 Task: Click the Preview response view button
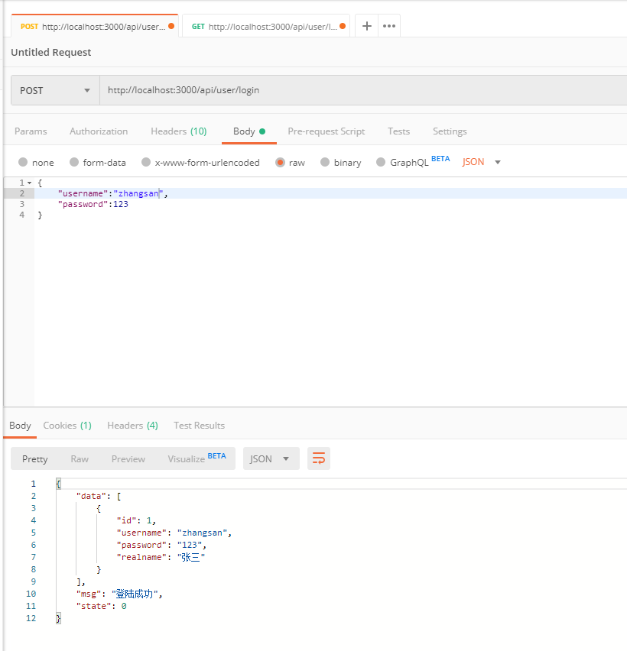tap(128, 459)
